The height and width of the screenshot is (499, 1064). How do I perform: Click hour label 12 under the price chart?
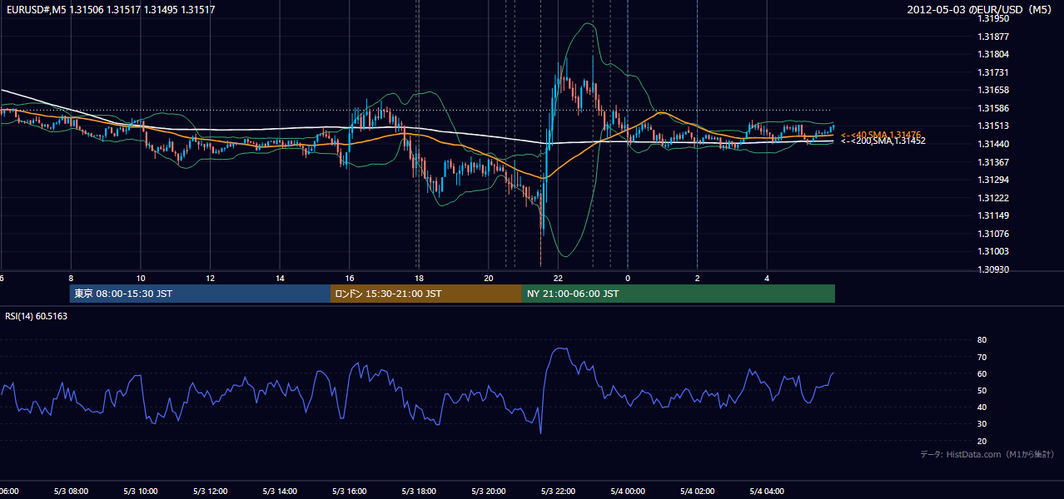coord(211,279)
